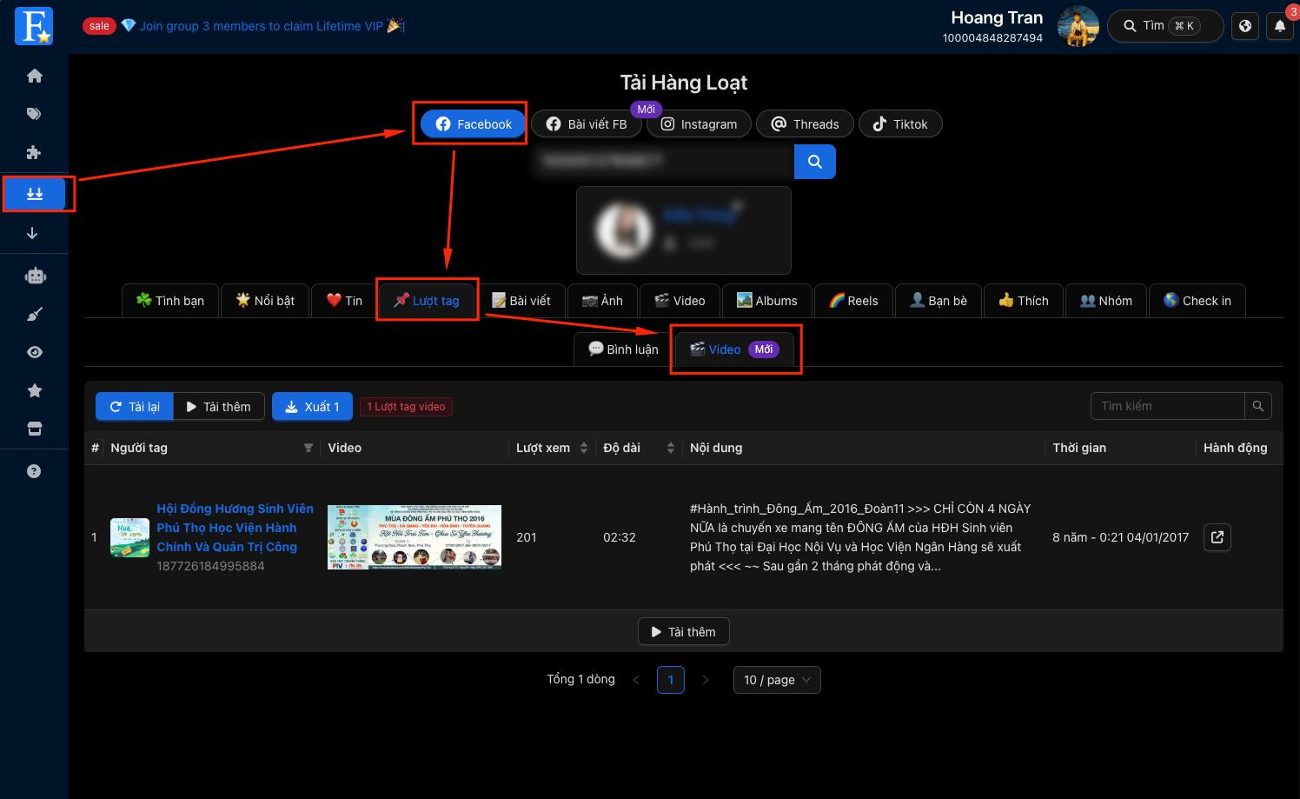Screen dimensions: 1300x799
Task: Click the FB app logo
Action: pyautogui.click(x=34, y=26)
